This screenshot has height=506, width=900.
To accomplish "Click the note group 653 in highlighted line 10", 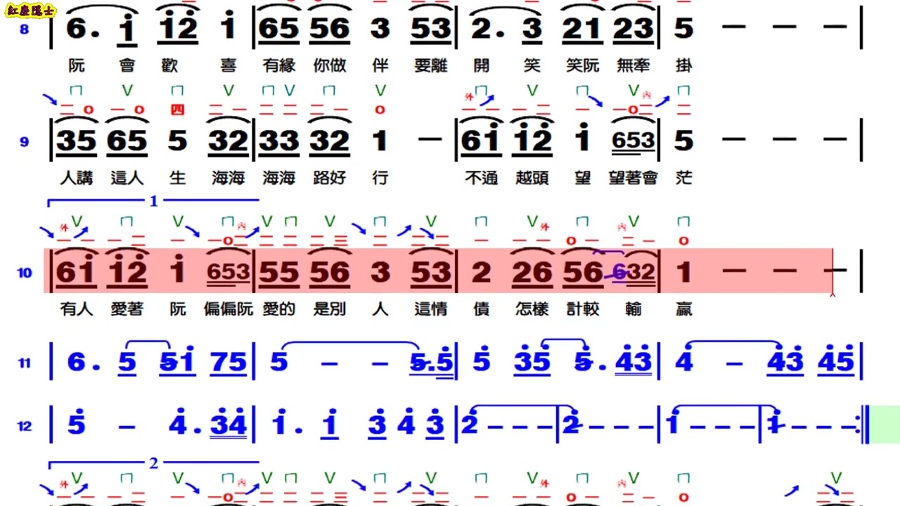I will coord(229,273).
